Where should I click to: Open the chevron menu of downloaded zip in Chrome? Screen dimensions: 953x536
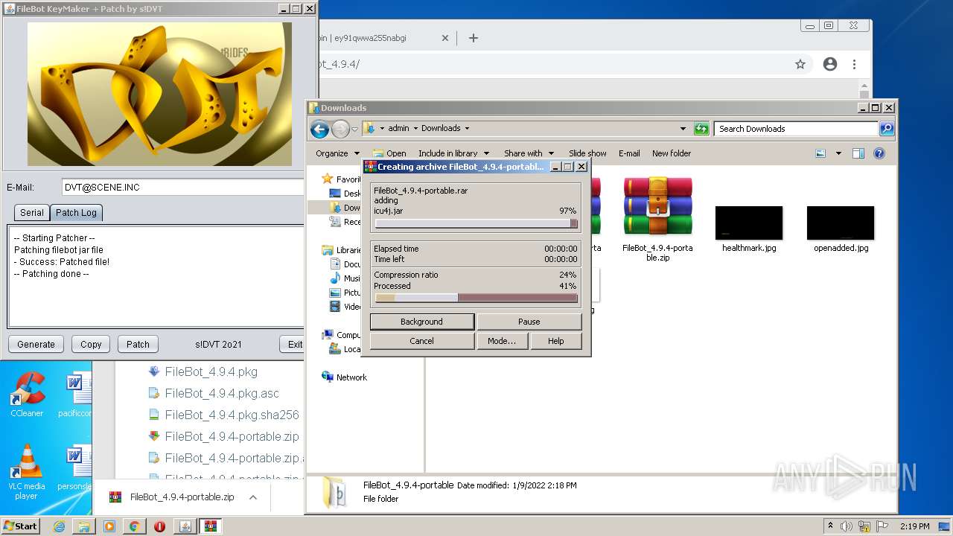253,497
